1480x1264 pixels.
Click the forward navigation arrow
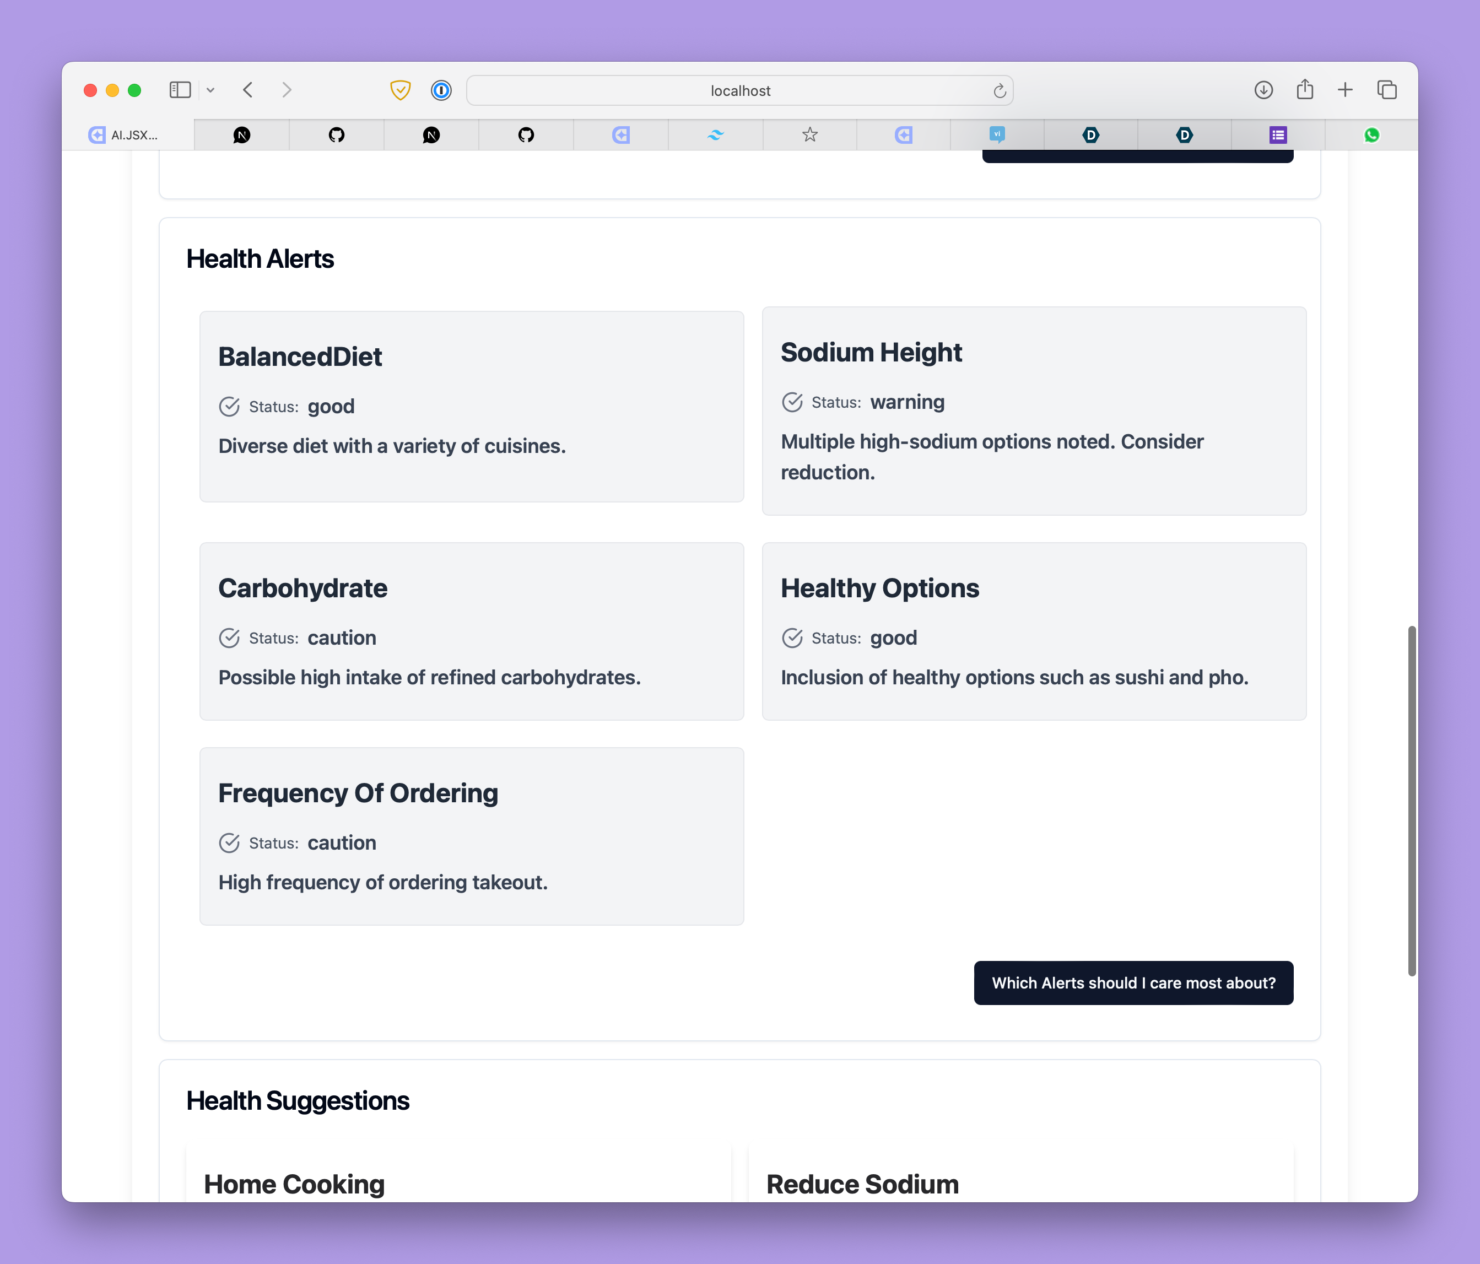(x=287, y=90)
